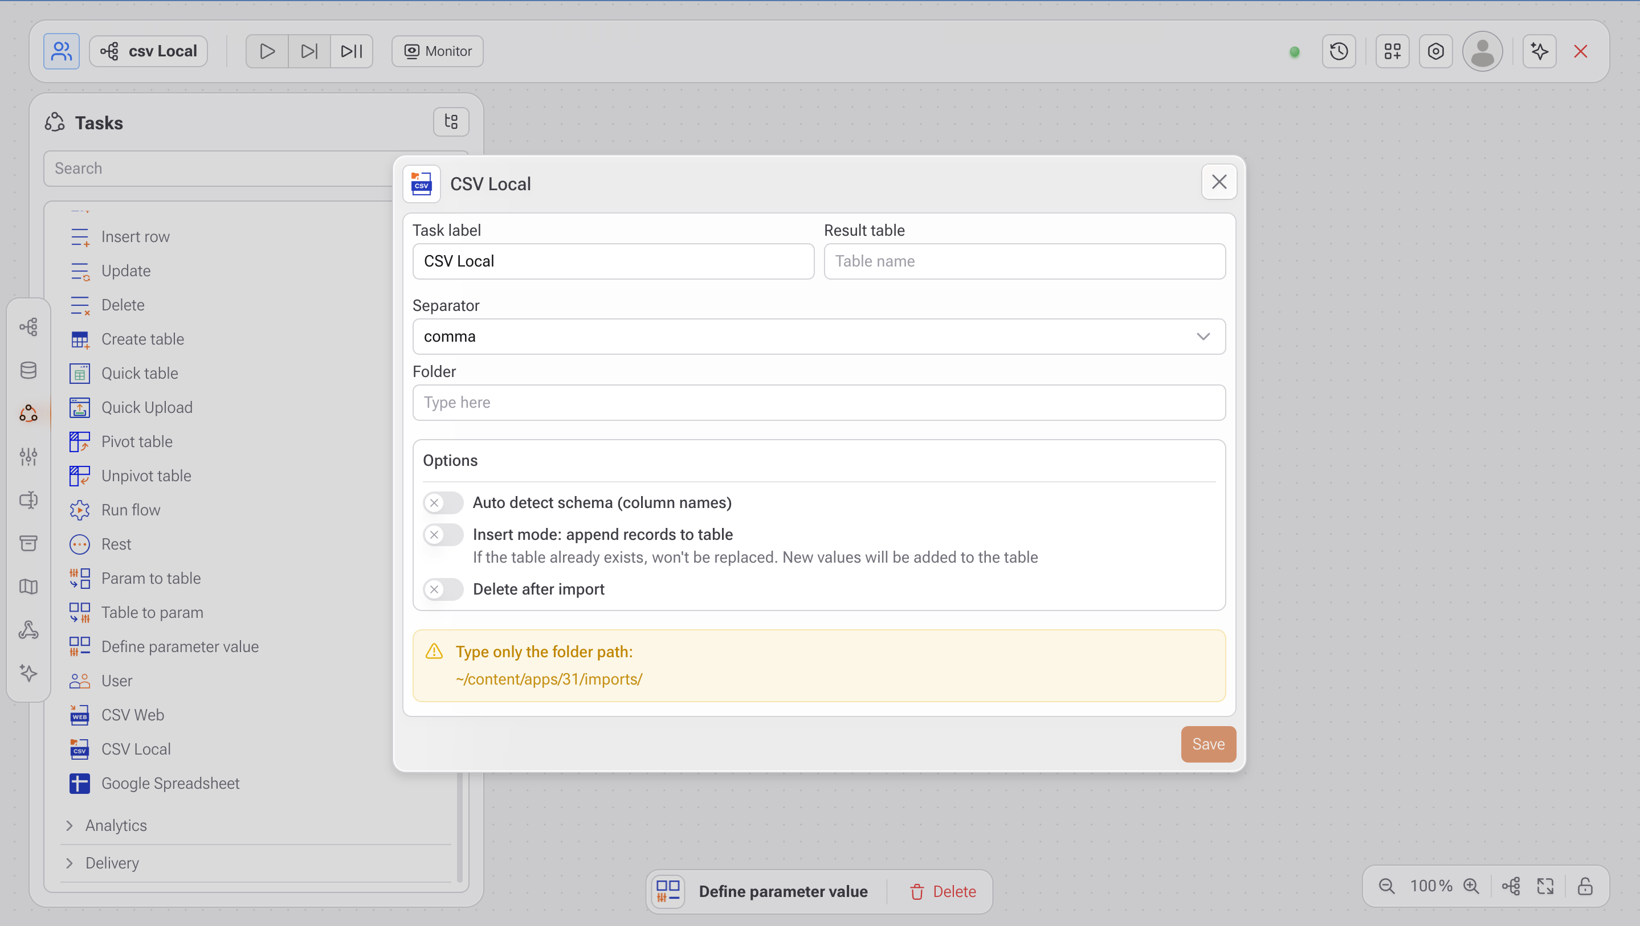The height and width of the screenshot is (926, 1640).
Task: Delete the Define parameter value node
Action: click(943, 892)
